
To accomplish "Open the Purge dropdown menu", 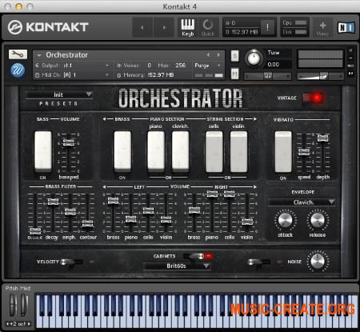I will (207, 66).
